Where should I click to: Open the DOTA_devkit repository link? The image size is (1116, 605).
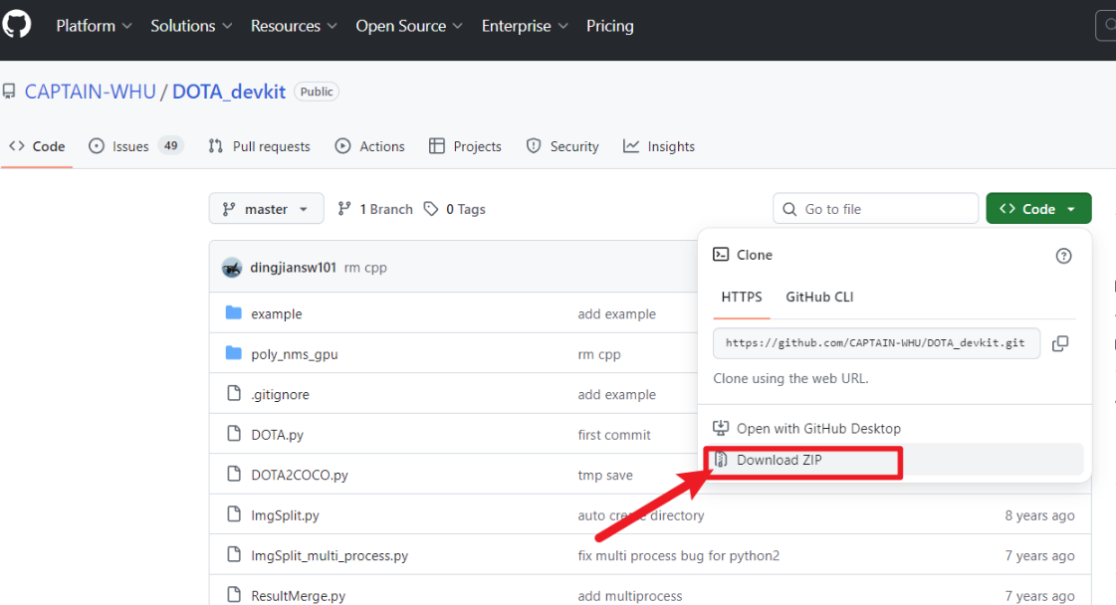pyautogui.click(x=228, y=92)
